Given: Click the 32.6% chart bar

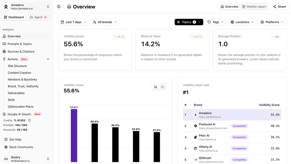Looking at the screenshot, I should coord(136,147).
